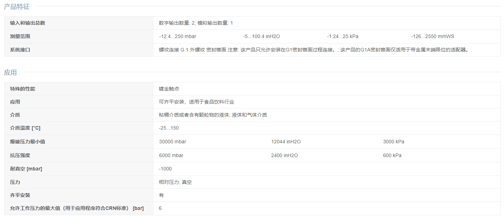Select the 6000 mbar value

click(171, 155)
